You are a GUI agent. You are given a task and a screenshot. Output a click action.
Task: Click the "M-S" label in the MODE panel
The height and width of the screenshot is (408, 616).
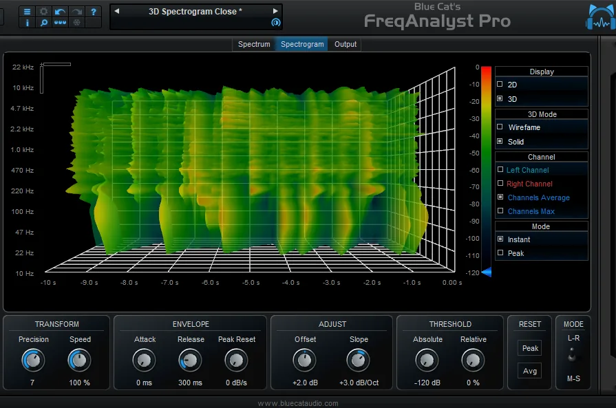pyautogui.click(x=573, y=378)
